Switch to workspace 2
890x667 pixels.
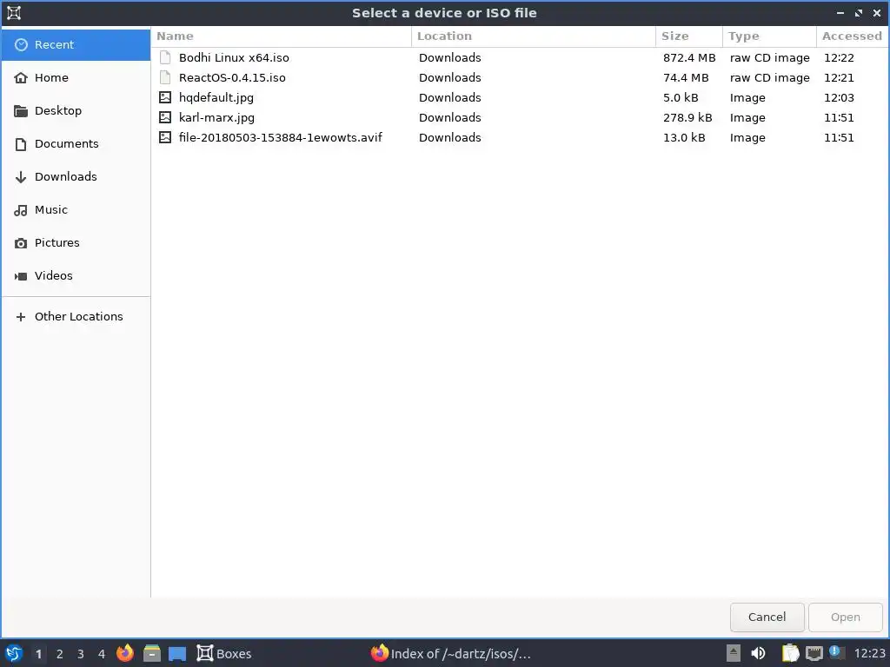[x=60, y=654]
